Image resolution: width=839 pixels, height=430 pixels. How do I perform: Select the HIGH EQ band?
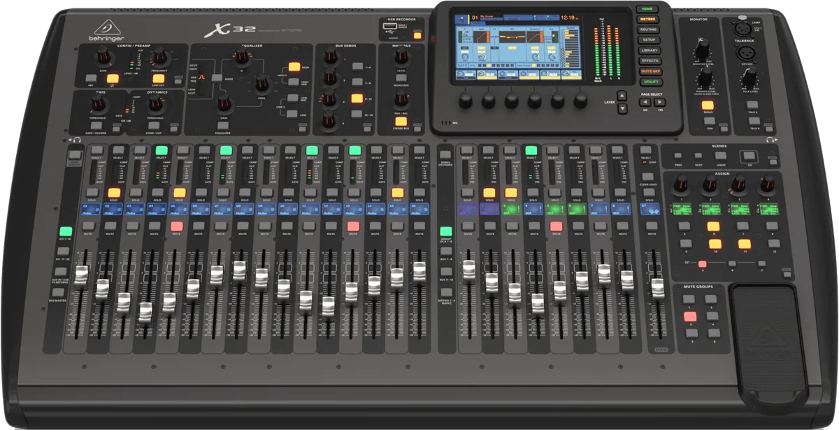point(294,67)
